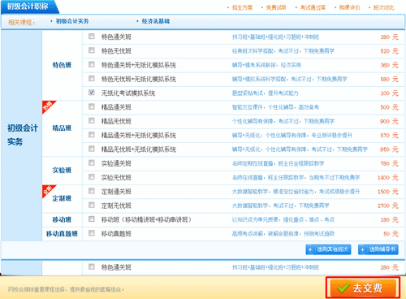Tick the 定制无忧班 checkbox

pyautogui.click(x=92, y=205)
